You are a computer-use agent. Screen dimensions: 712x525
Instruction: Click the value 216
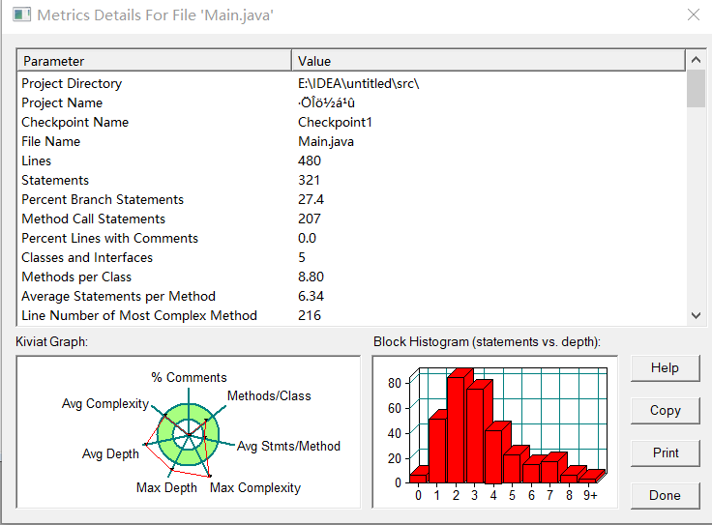[x=310, y=315]
